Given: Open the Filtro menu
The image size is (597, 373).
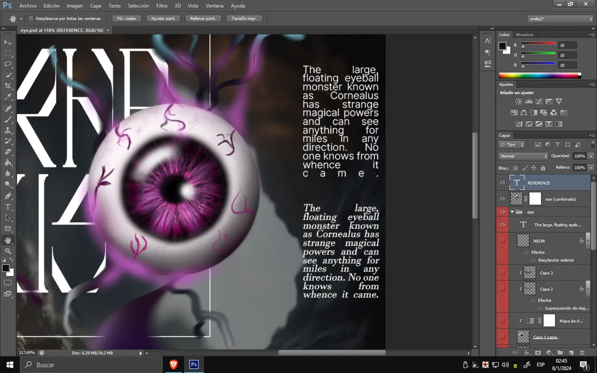Looking at the screenshot, I should [x=162, y=6].
